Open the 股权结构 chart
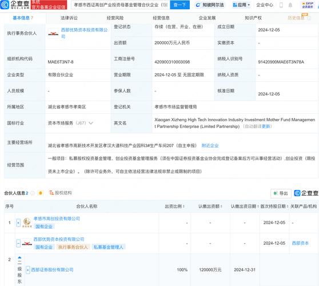The image size is (319, 286). pos(61,193)
